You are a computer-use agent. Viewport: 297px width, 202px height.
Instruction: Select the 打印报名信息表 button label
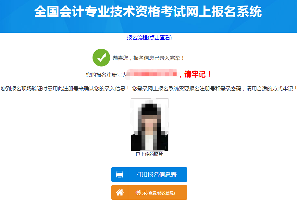[156, 174]
